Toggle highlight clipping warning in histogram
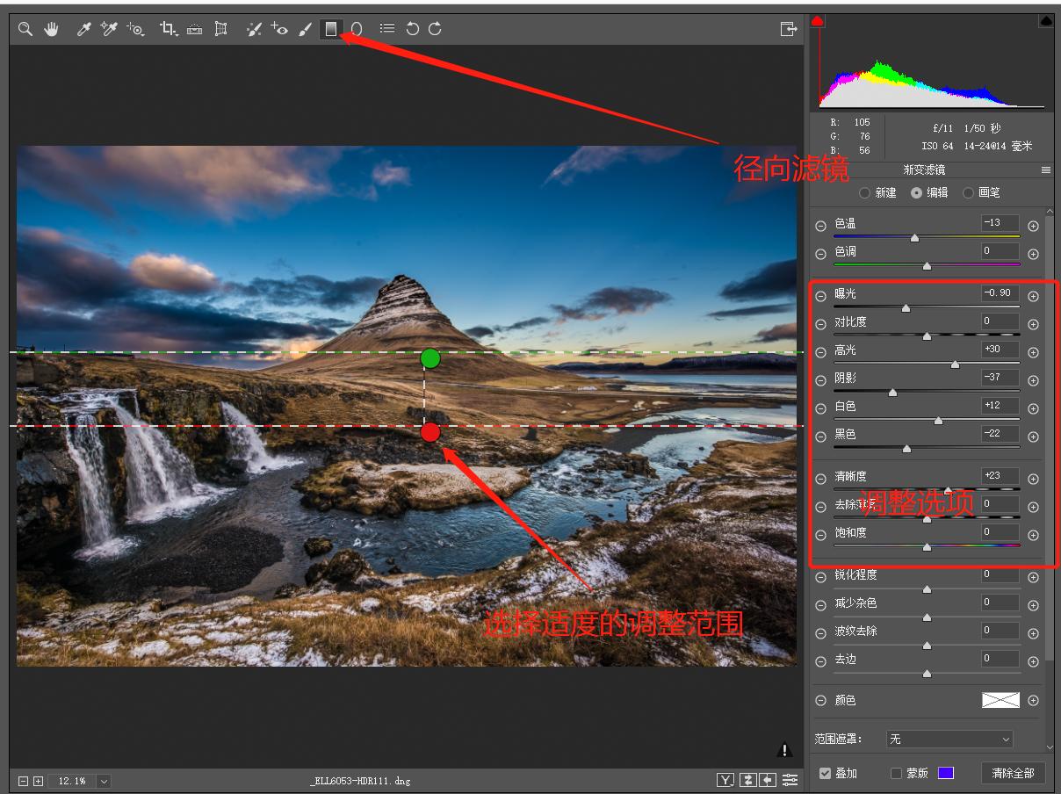 [1046, 20]
